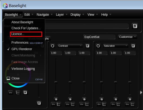Viewport: 143px width, 110px height.
Task: Click the key icon under the first Saturation slider
Action: (x=99, y=104)
